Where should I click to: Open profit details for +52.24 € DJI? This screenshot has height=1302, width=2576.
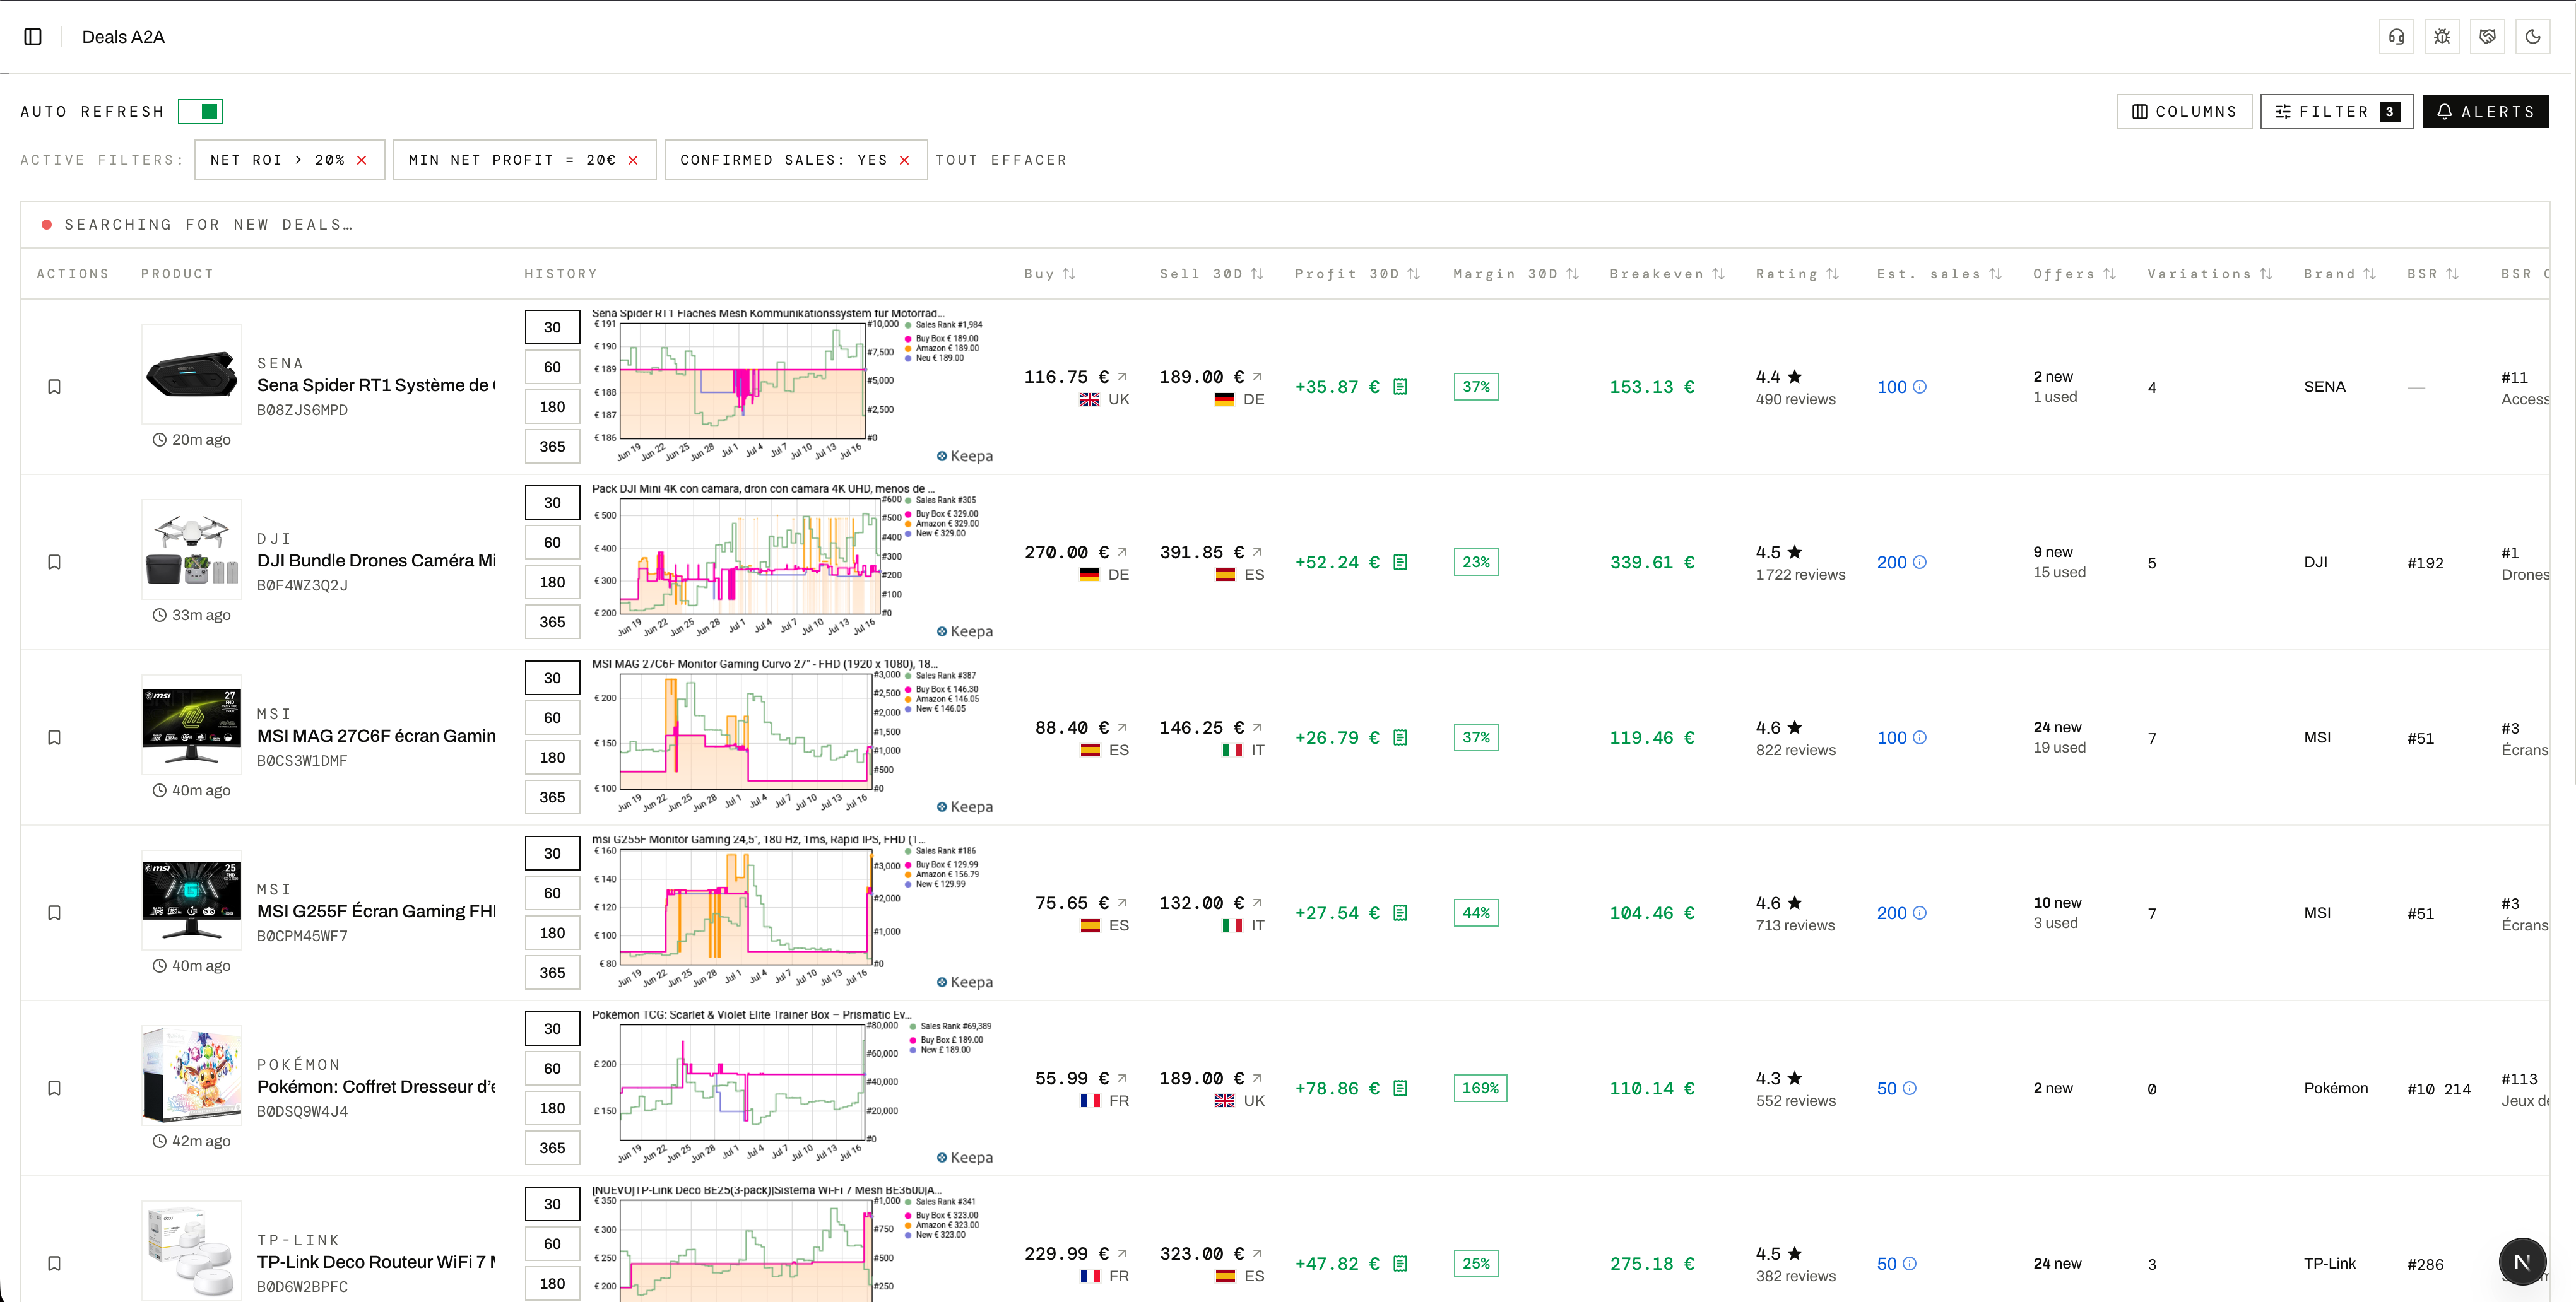coord(1400,561)
